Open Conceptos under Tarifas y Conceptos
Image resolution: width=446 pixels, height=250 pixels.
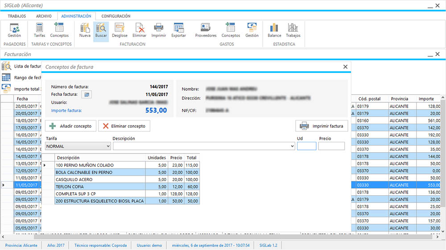[x=59, y=30]
